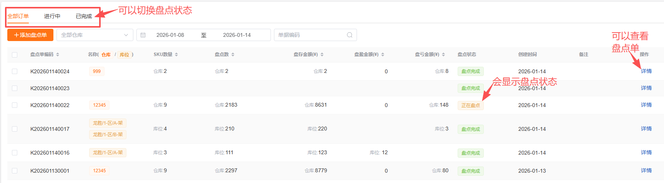Tick the checkbox for row K202601140017

pos(15,129)
